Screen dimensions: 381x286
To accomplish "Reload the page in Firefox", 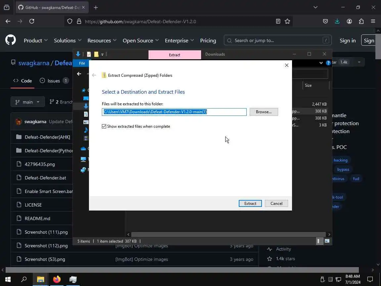I will tap(32, 22).
